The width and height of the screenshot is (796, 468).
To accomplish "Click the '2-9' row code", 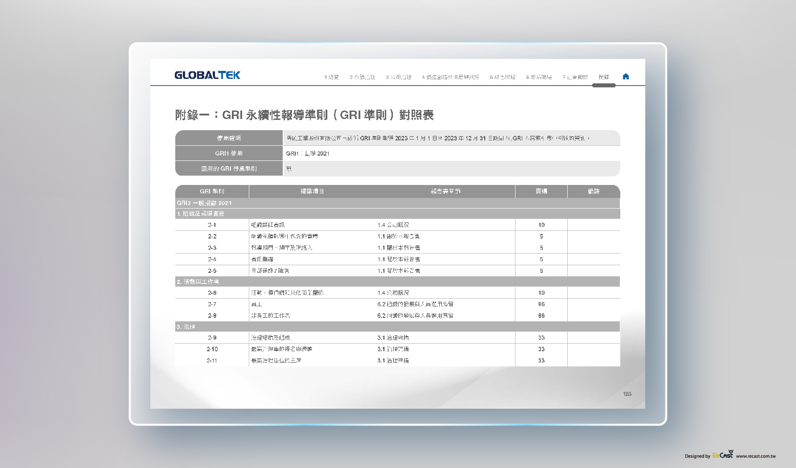I will point(212,338).
